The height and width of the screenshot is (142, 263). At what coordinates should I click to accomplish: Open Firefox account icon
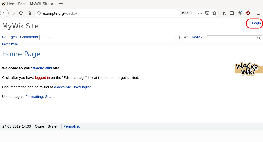pos(240,13)
